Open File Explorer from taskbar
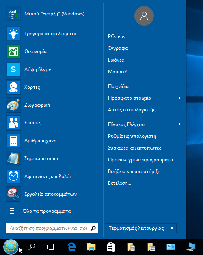Screen dimensions: 203x255 tap(91, 247)
